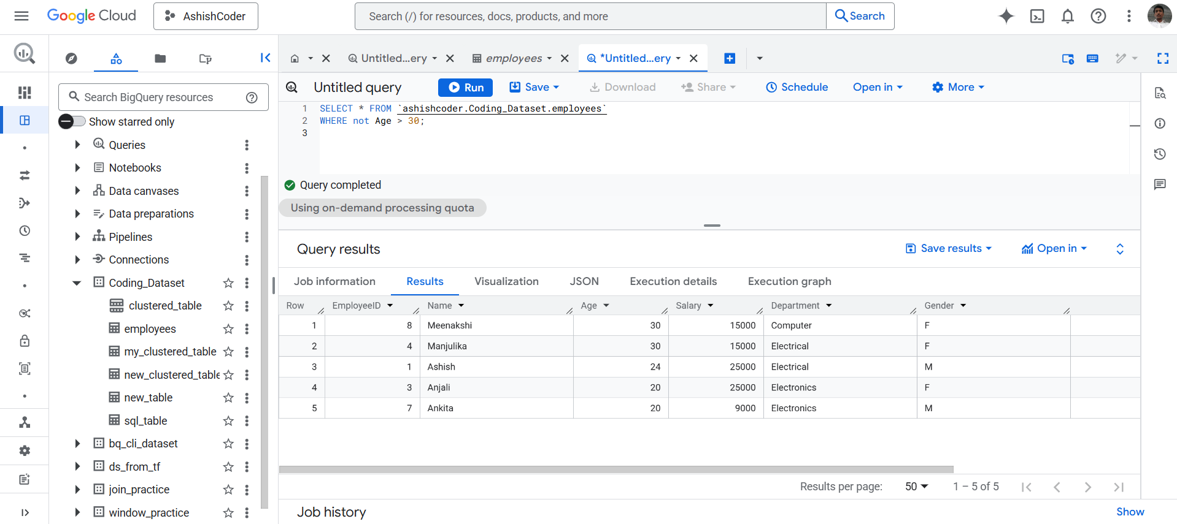Toggle full screen editor icon

pos(1162,58)
